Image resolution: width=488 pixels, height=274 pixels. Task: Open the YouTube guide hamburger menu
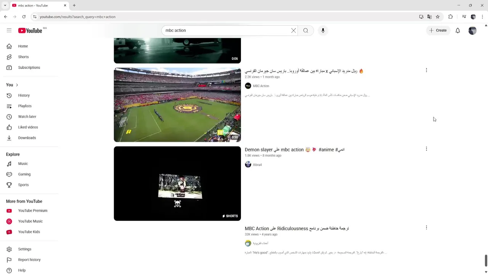pos(9,30)
